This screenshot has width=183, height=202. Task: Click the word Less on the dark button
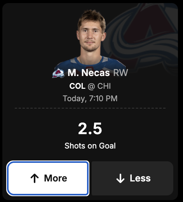[x=140, y=178]
